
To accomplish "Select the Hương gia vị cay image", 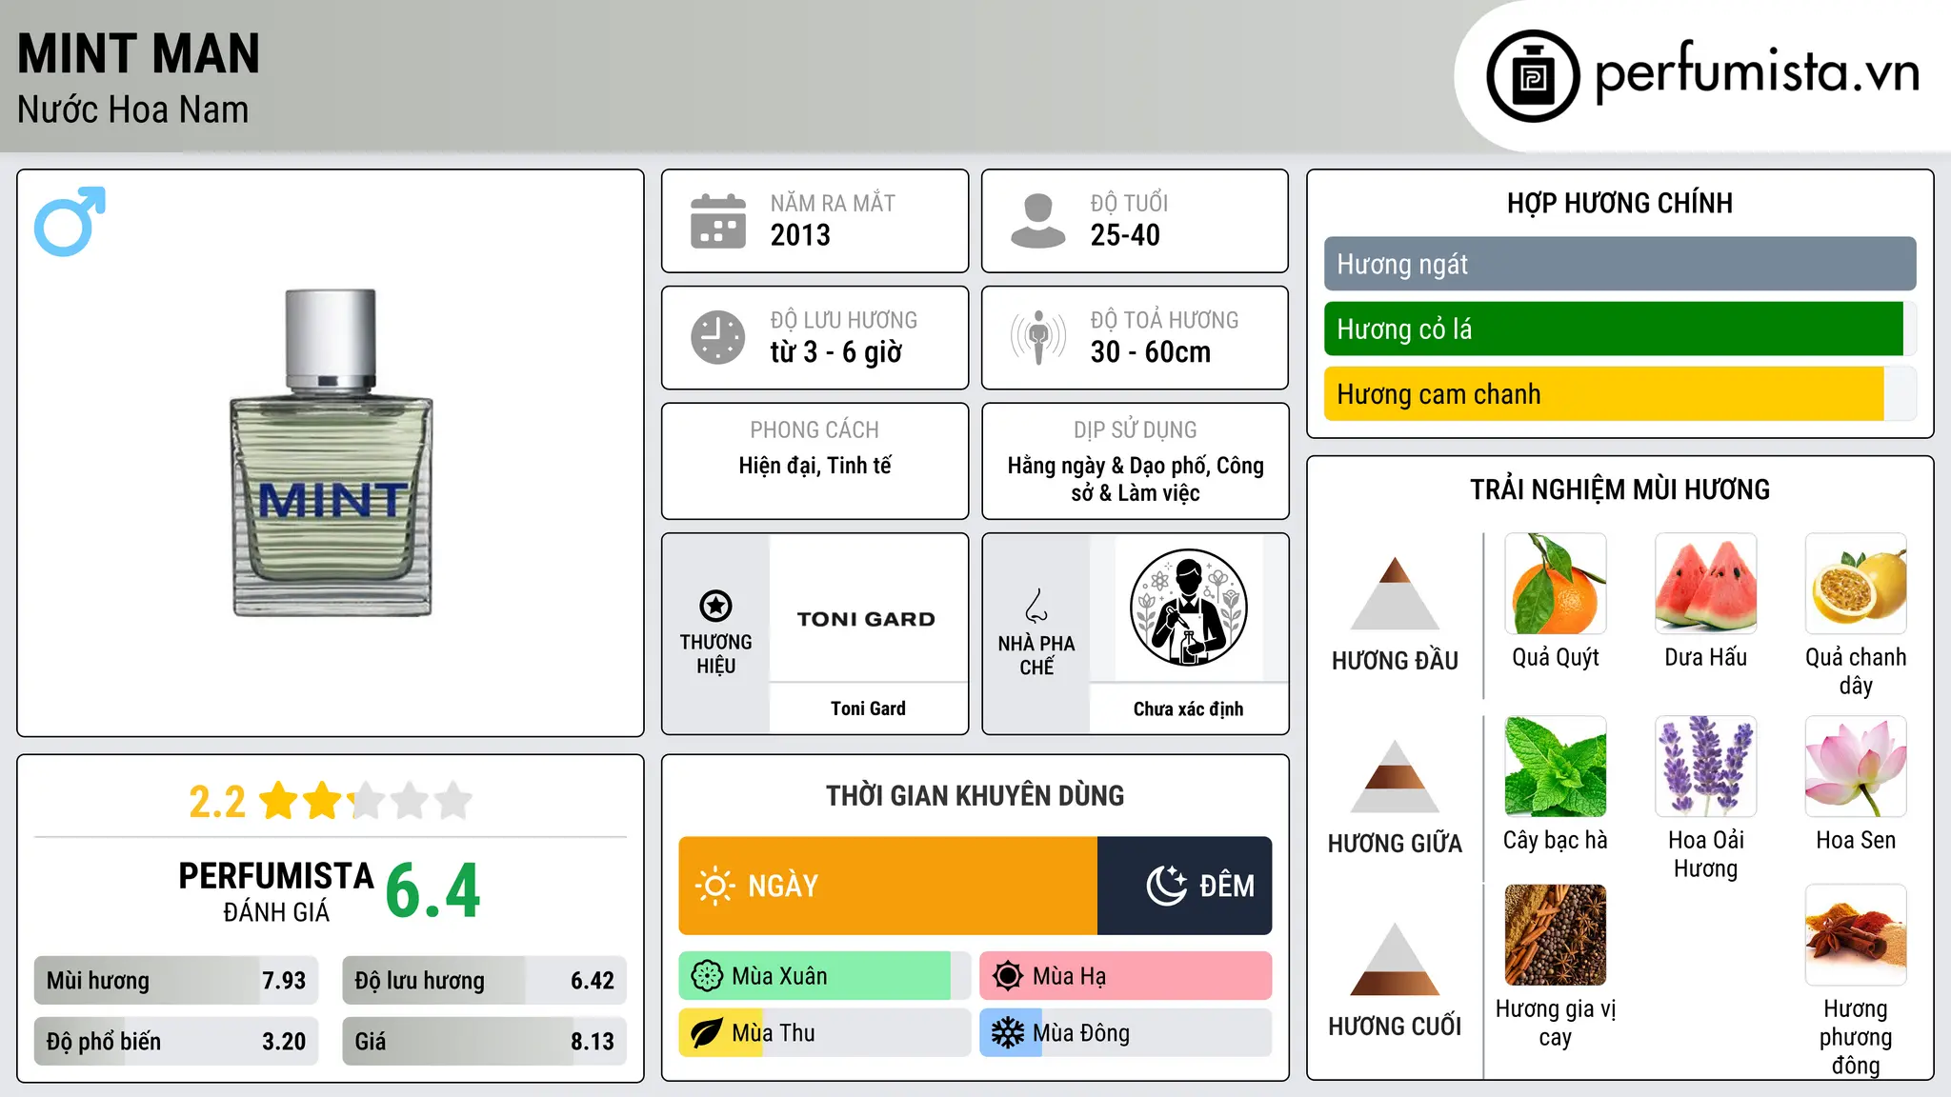I will tap(1556, 935).
